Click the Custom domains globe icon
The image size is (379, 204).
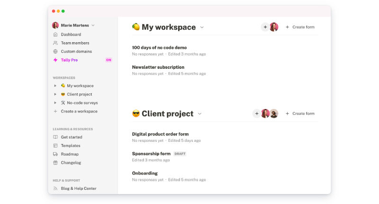(55, 52)
